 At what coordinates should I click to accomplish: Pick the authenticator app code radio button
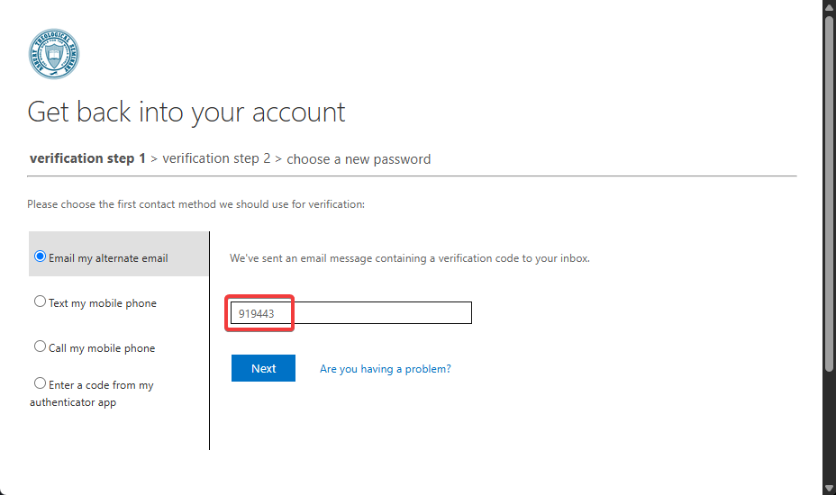click(x=40, y=383)
